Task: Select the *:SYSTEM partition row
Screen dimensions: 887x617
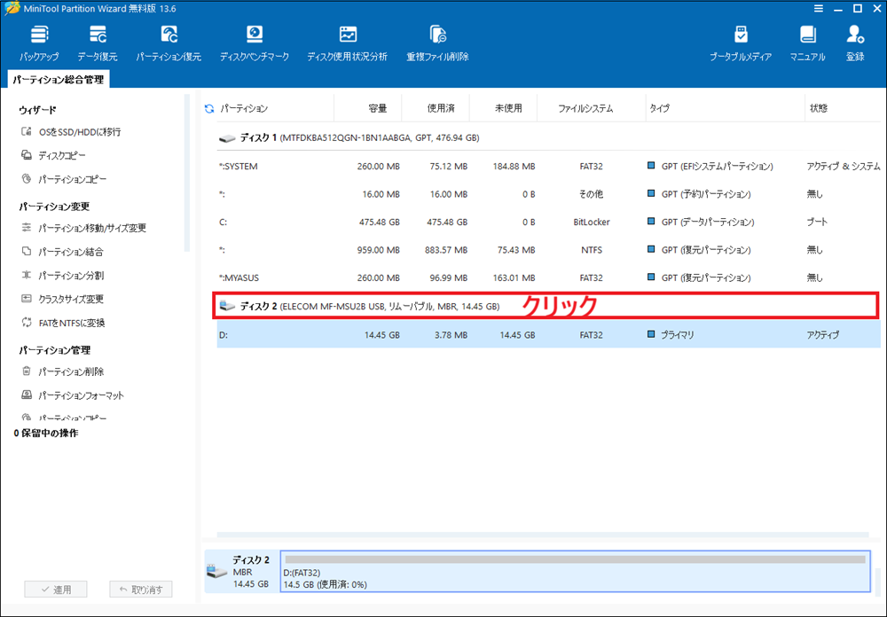Action: pyautogui.click(x=547, y=167)
